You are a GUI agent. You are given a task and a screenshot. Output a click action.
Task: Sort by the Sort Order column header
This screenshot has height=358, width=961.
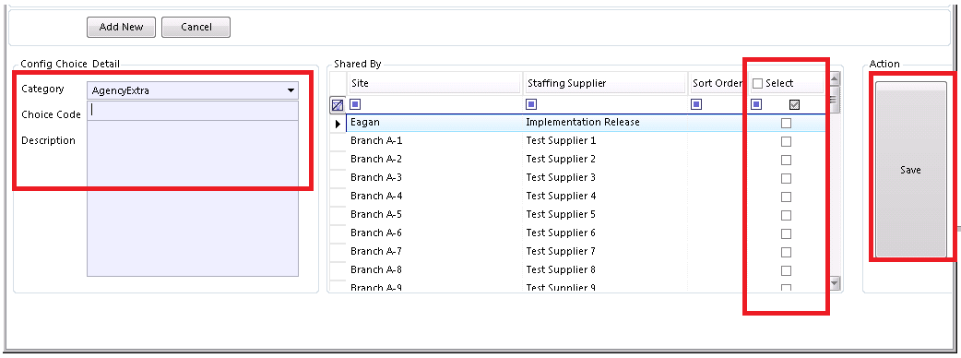[x=718, y=83]
